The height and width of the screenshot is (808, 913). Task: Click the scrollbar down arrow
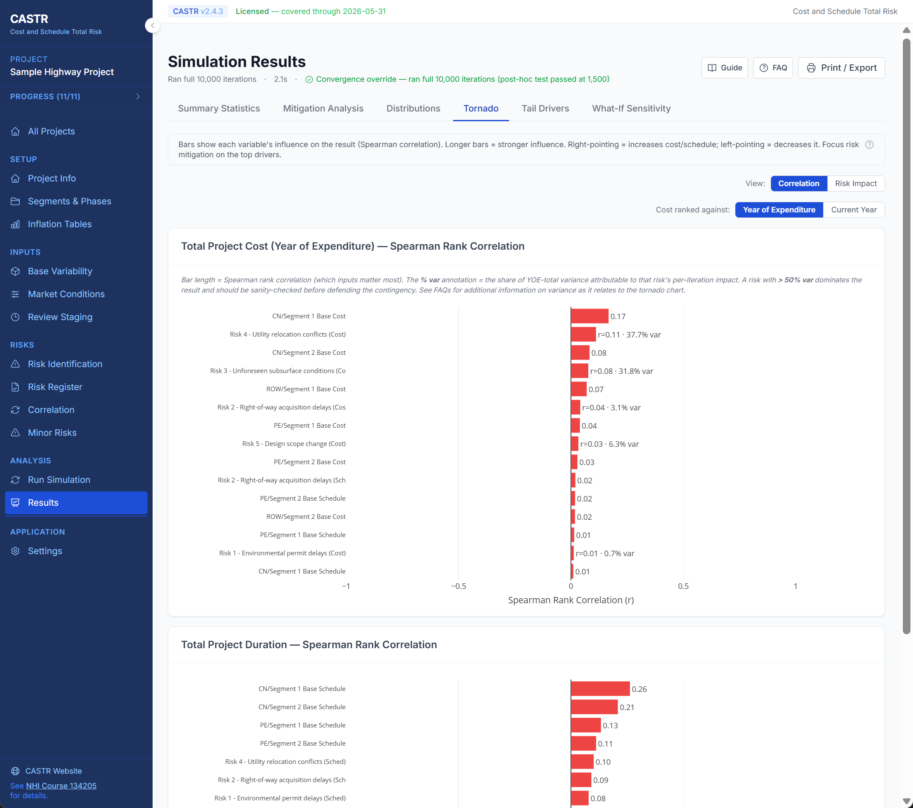tap(906, 801)
